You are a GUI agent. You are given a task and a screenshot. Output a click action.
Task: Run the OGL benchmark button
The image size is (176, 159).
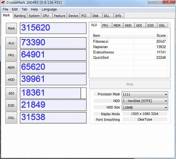click(x=11, y=117)
